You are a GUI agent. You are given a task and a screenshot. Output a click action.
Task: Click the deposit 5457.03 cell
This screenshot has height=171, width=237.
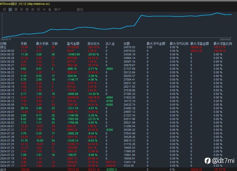pos(111,162)
